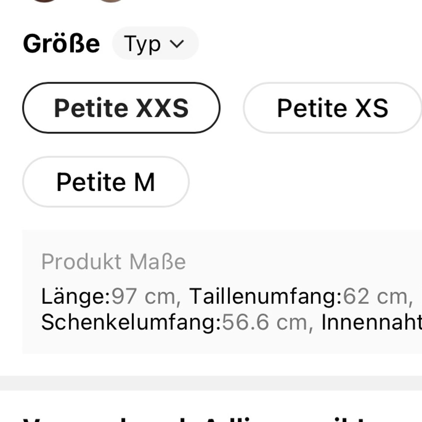
Task: Click the Taillenumfang label
Action: click(265, 296)
